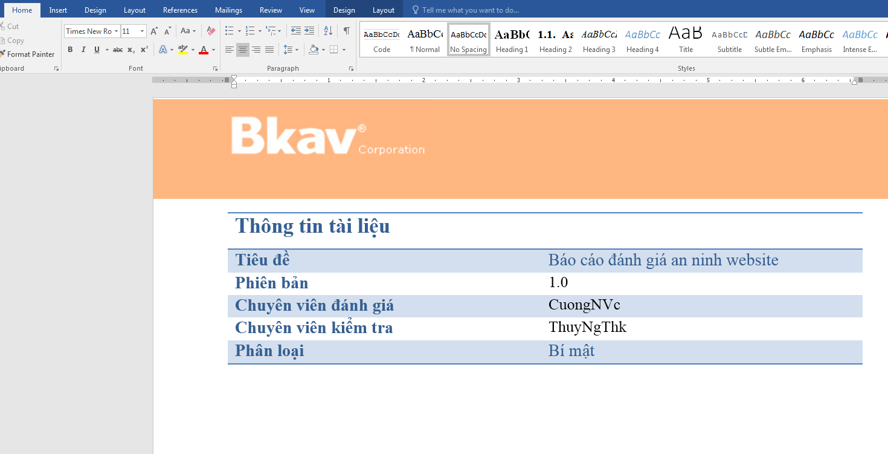888x454 pixels.
Task: Click the Tell me what you want box
Action: tap(470, 10)
